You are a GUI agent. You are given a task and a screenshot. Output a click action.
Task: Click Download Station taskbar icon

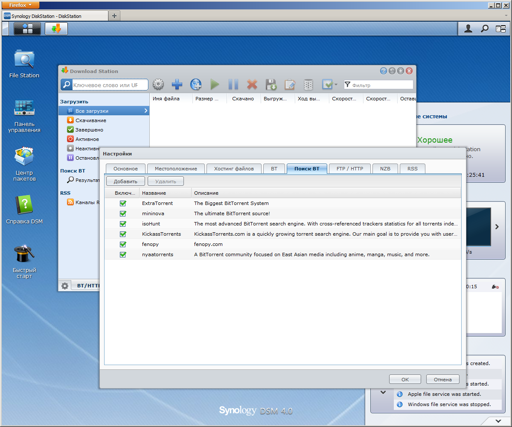56,29
